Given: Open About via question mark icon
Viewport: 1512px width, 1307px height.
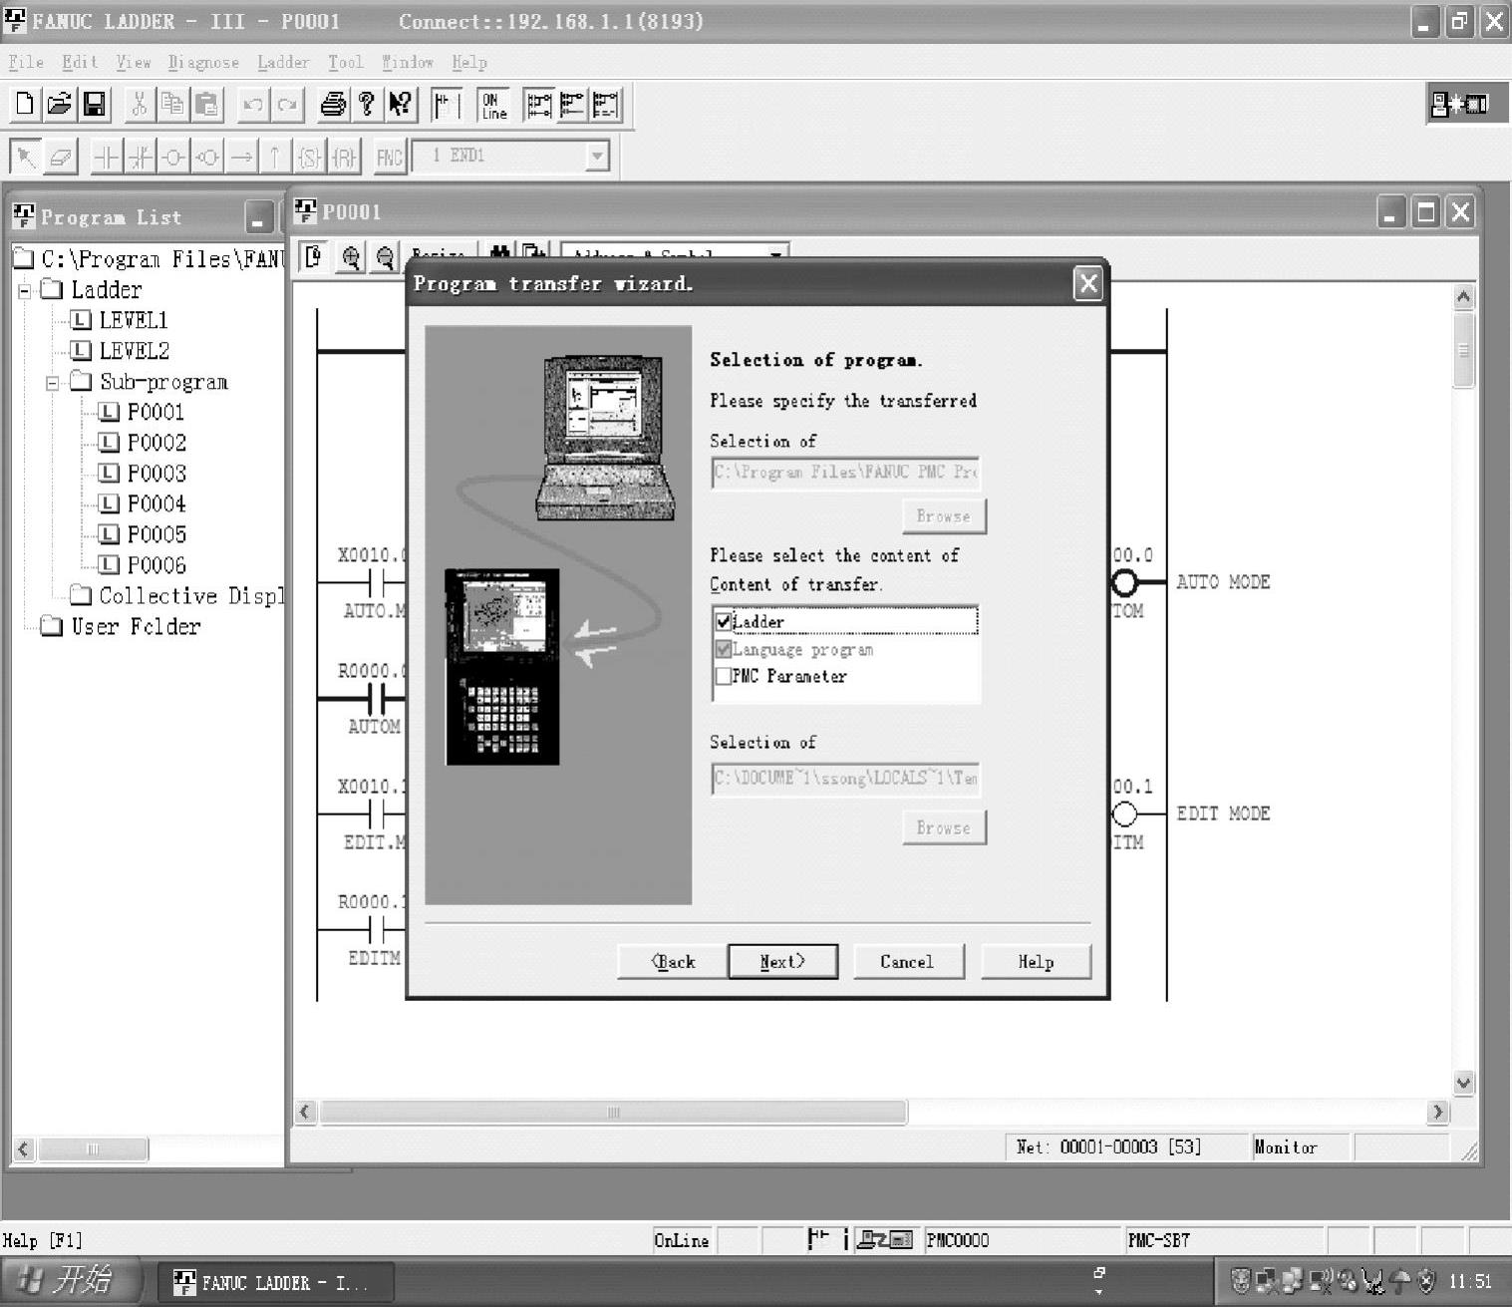Looking at the screenshot, I should pos(366,104).
